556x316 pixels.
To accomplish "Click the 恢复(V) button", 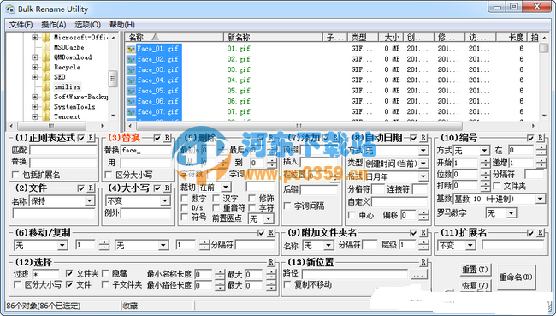I will pos(475,285).
